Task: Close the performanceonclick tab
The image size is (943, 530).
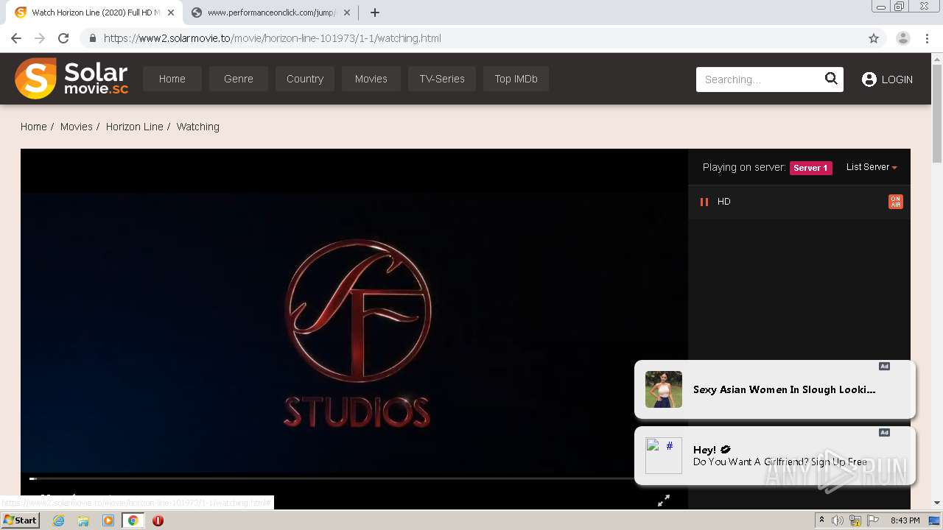Action: [x=347, y=13]
